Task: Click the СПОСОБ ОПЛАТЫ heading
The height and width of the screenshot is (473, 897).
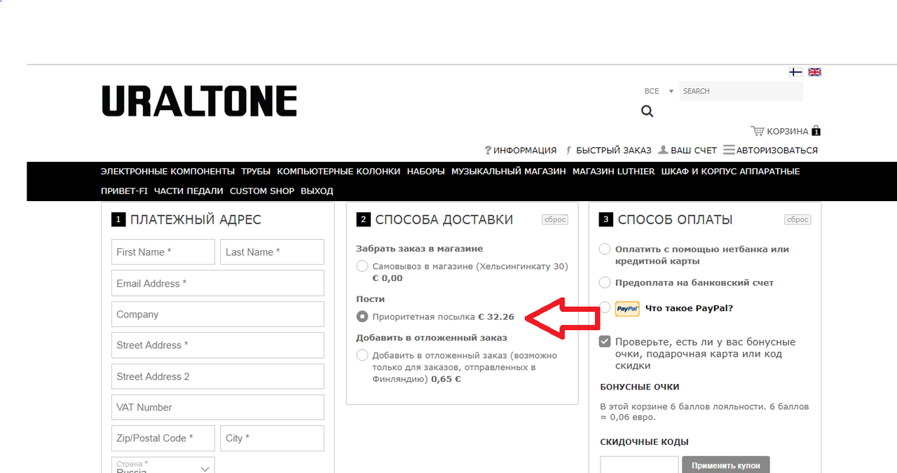Action: coord(675,219)
